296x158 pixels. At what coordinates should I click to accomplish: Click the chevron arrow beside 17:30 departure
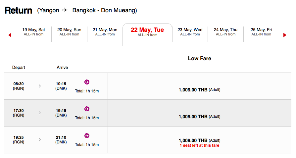click(40, 113)
